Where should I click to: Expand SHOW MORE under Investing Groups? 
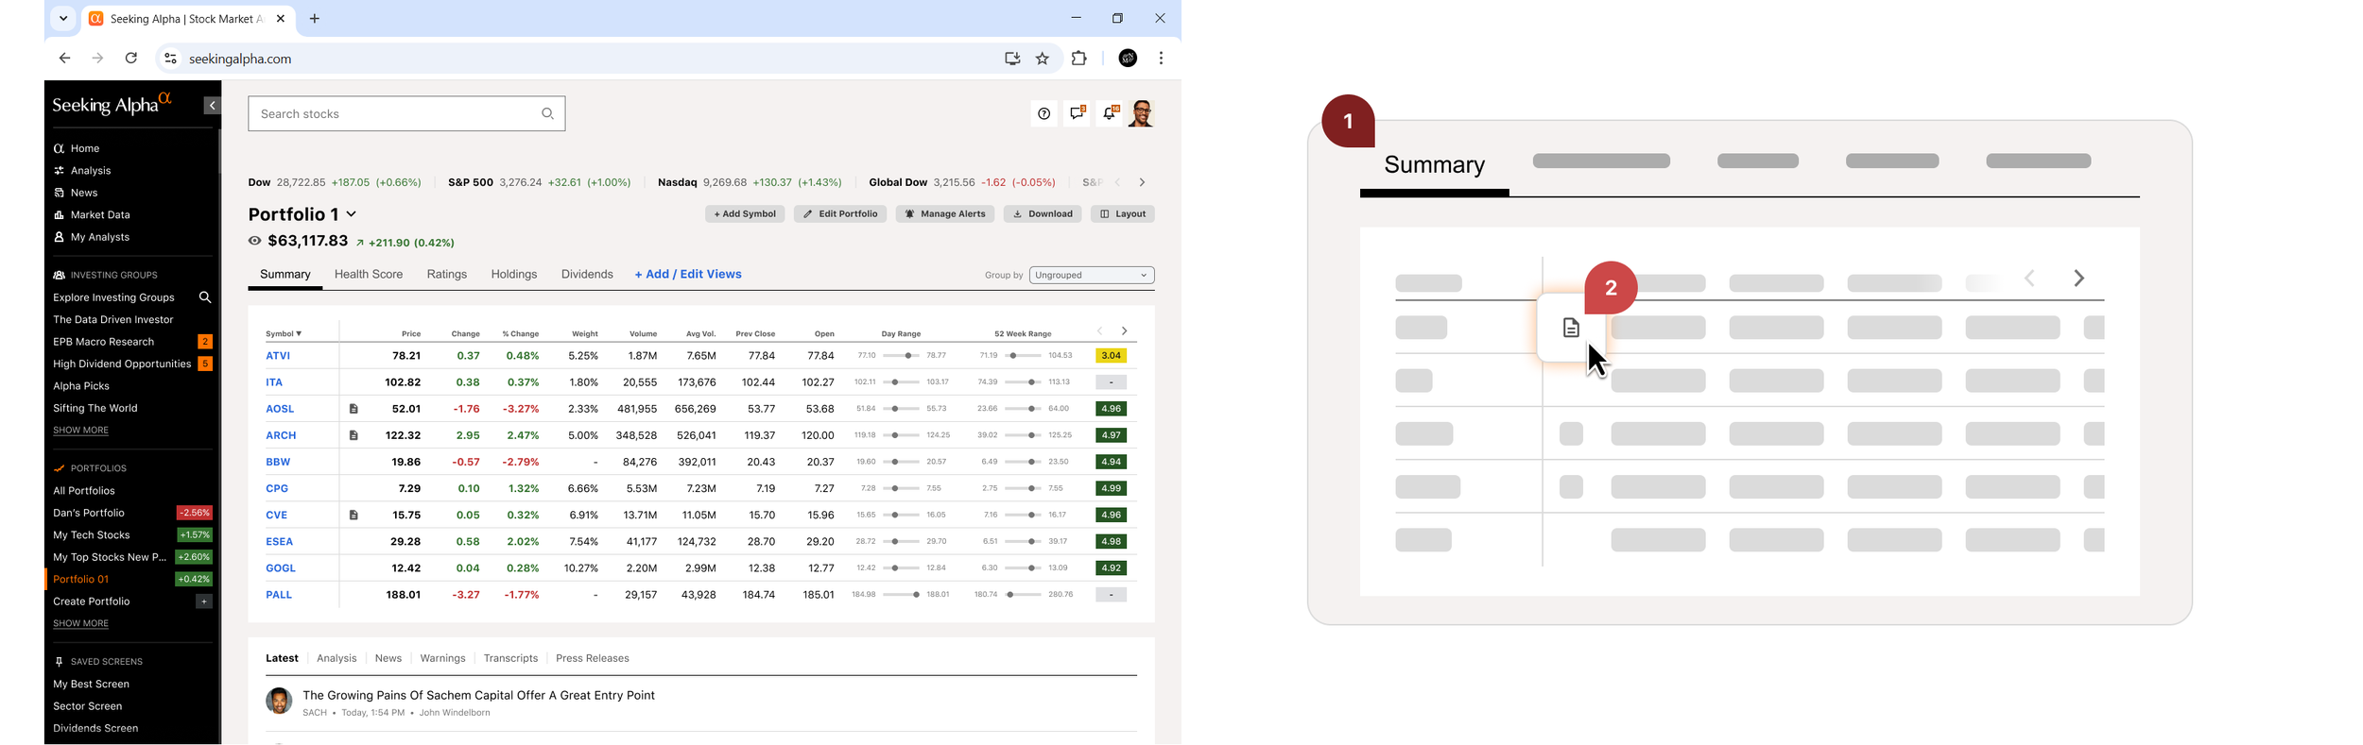click(80, 430)
